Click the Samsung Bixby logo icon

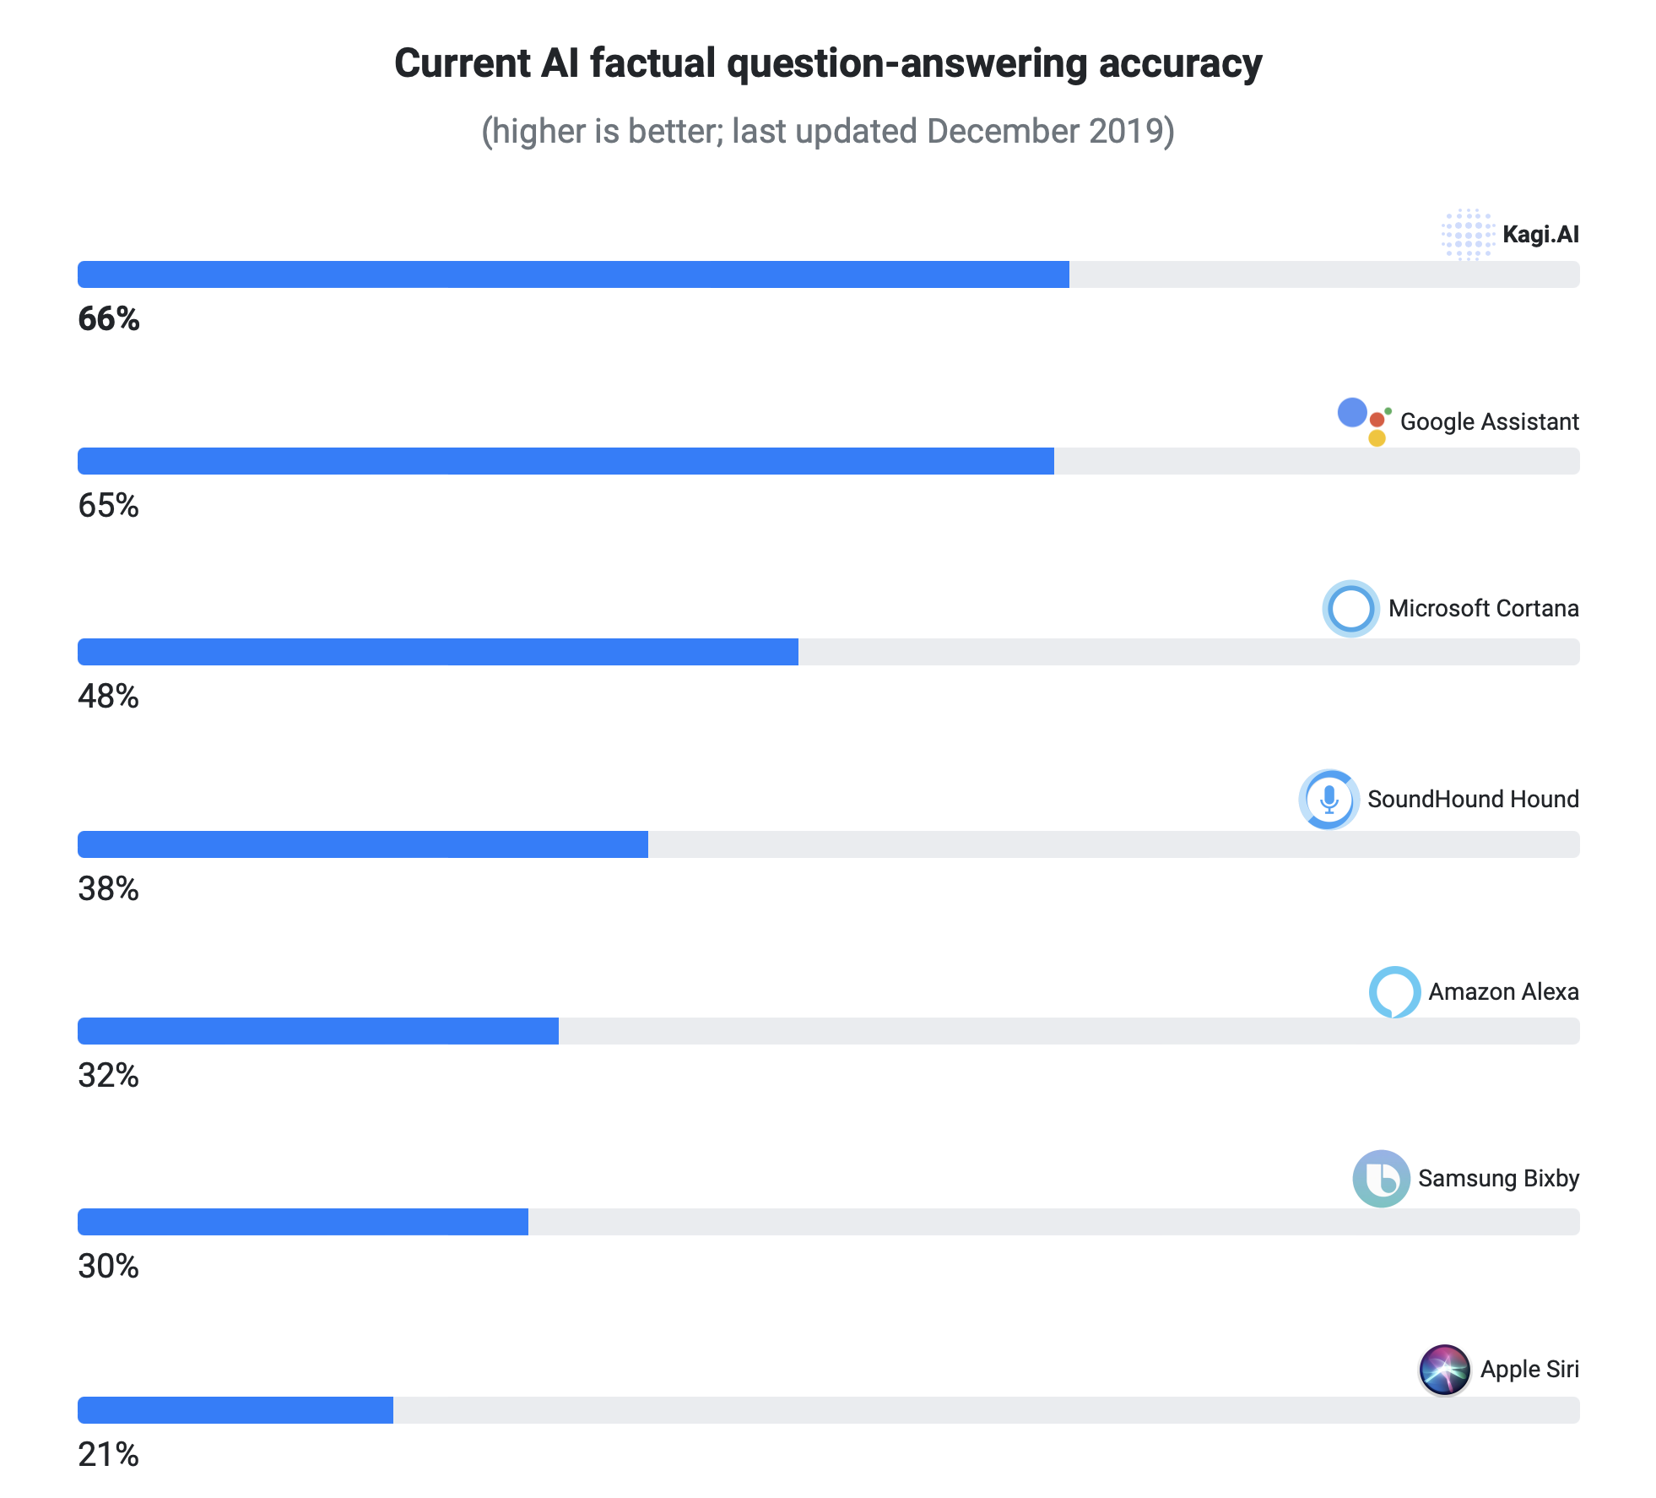1381,1178
